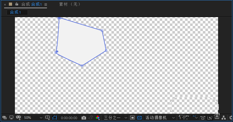Open the composition panel menu icon
The width and height of the screenshot is (233, 122).
[46, 5]
